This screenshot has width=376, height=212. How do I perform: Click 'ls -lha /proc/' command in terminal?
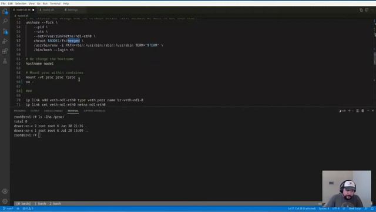click(x=51, y=117)
